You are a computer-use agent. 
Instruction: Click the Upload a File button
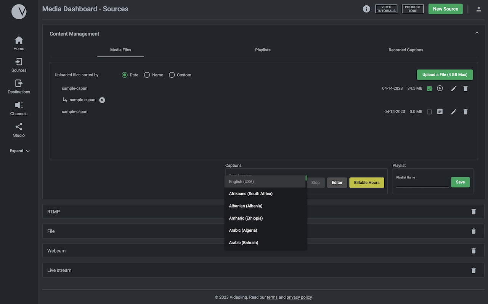point(445,75)
